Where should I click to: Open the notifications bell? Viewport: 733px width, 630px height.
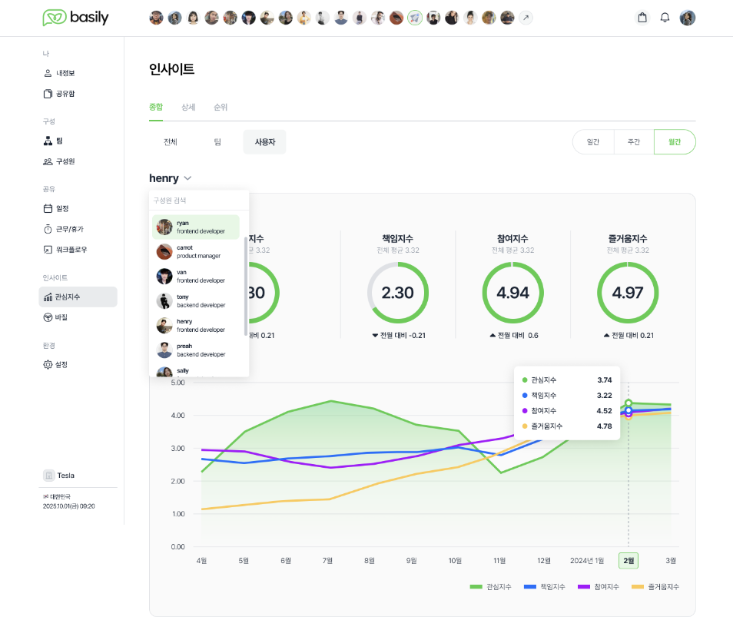pyautogui.click(x=665, y=18)
